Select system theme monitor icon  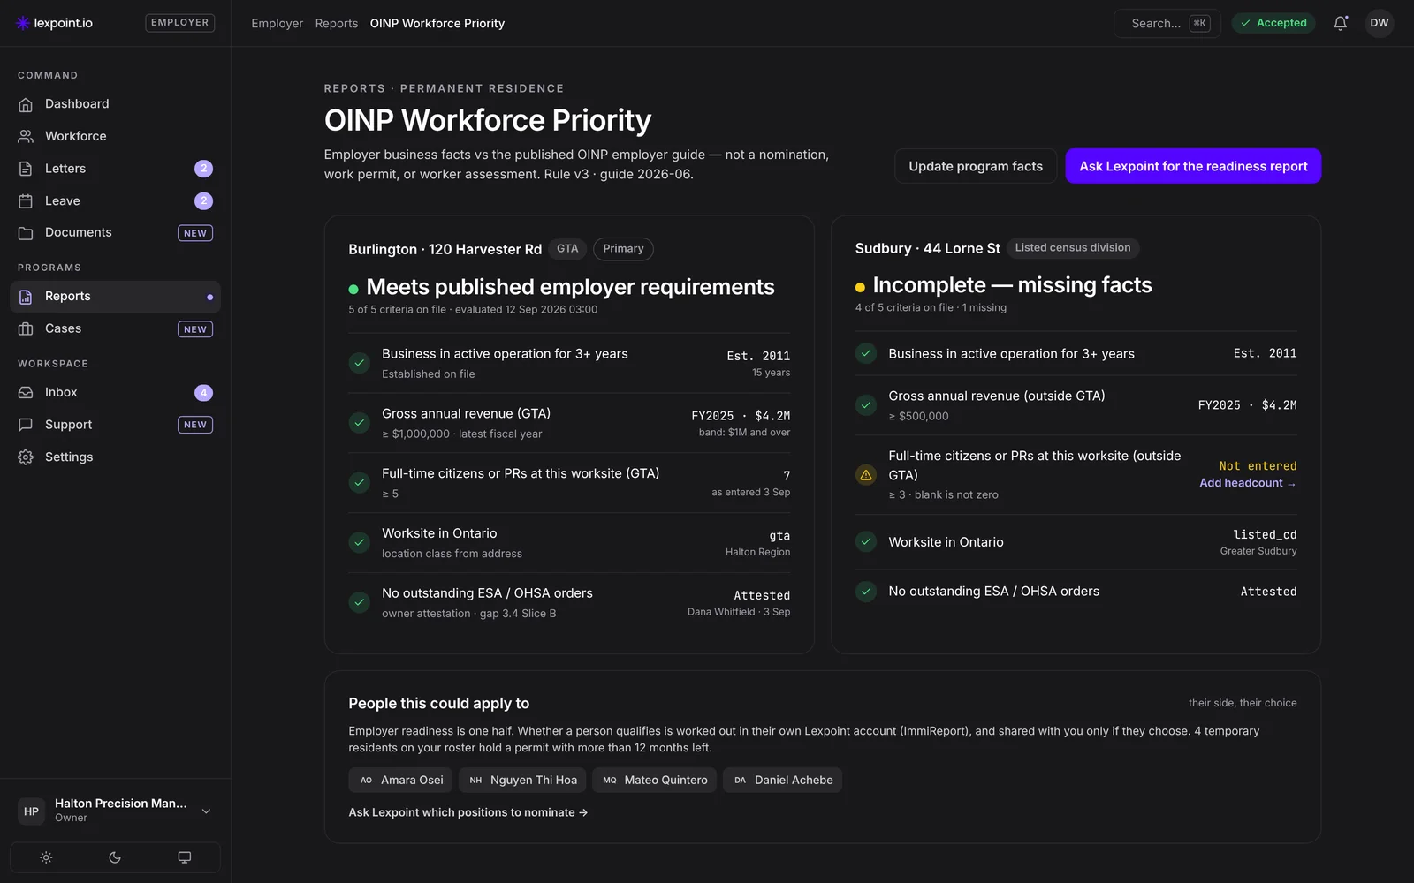[184, 857]
